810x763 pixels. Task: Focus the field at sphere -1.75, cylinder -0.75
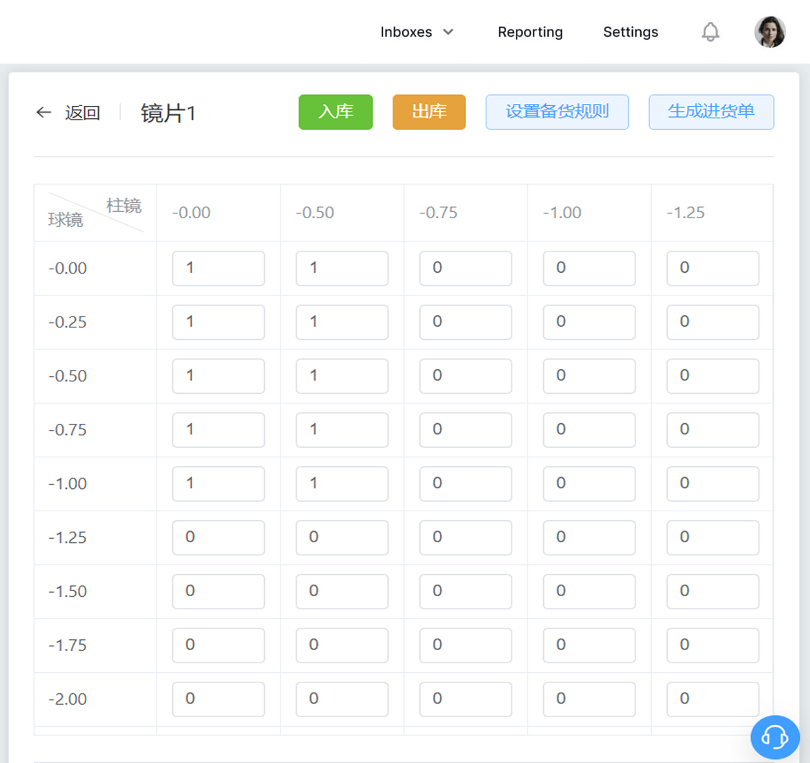465,645
